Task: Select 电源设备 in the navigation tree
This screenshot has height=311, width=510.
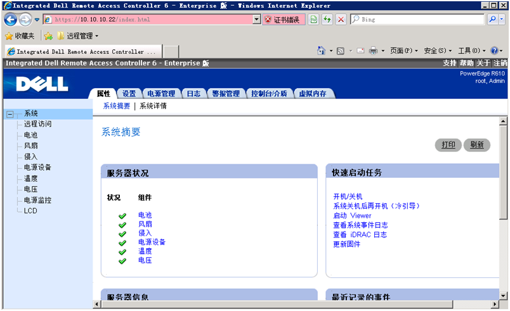Action: 37,168
